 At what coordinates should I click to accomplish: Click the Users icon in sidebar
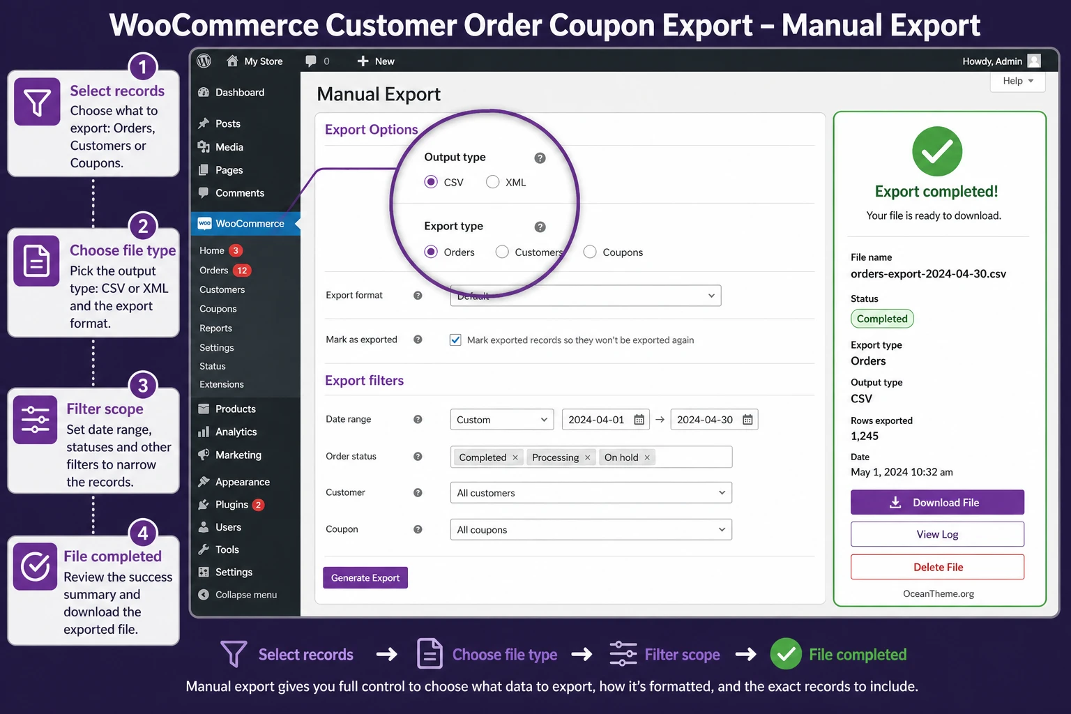(x=204, y=526)
